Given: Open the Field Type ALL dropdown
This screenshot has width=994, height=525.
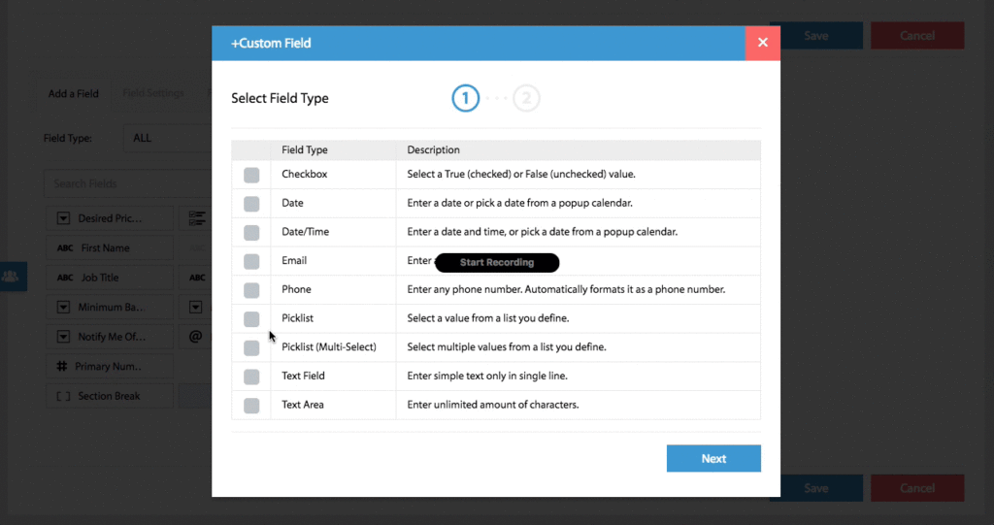Looking at the screenshot, I should (167, 138).
